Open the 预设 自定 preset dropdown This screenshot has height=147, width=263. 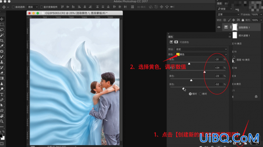201,49
